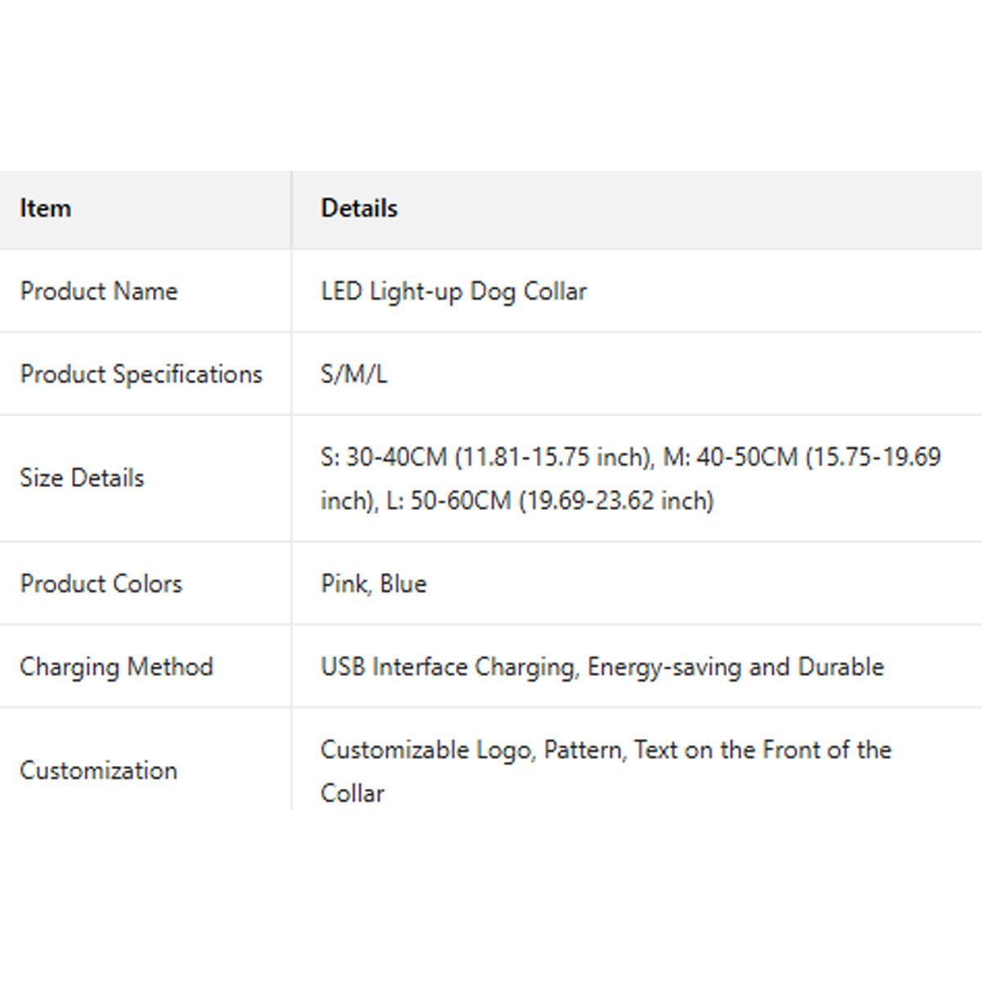Screen dimensions: 982x982
Task: Click the word Pink
Action: (x=344, y=583)
